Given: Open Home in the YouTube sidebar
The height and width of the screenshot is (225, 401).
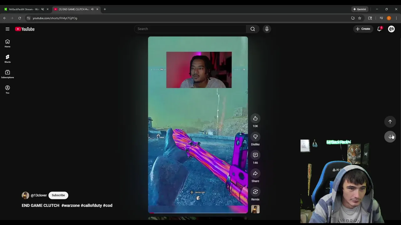Looking at the screenshot, I should [8, 43].
